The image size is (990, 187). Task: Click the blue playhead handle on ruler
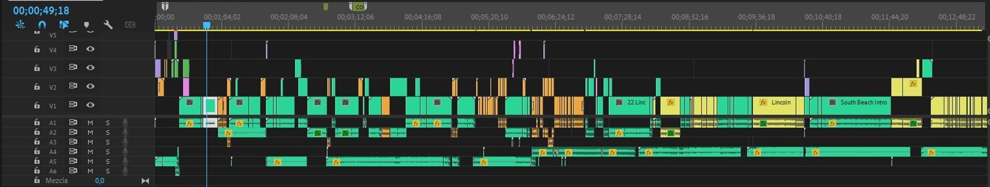point(206,26)
